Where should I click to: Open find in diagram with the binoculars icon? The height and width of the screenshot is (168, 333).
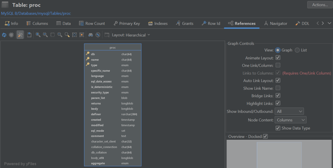[91, 35]
